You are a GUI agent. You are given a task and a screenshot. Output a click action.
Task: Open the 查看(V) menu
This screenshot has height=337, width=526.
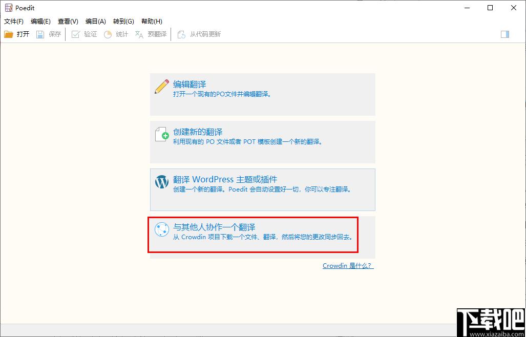tap(68, 22)
